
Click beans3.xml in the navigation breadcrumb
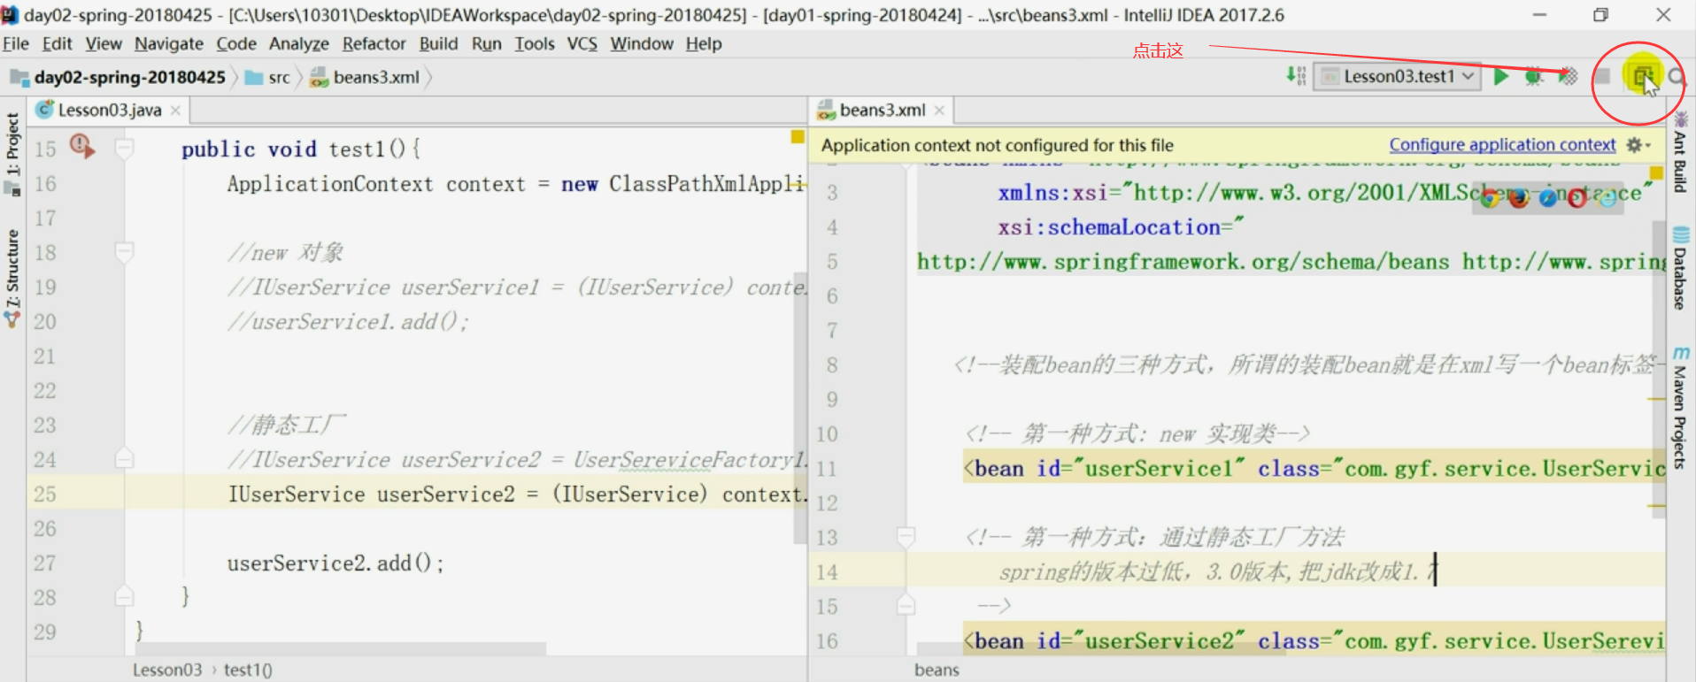(365, 77)
